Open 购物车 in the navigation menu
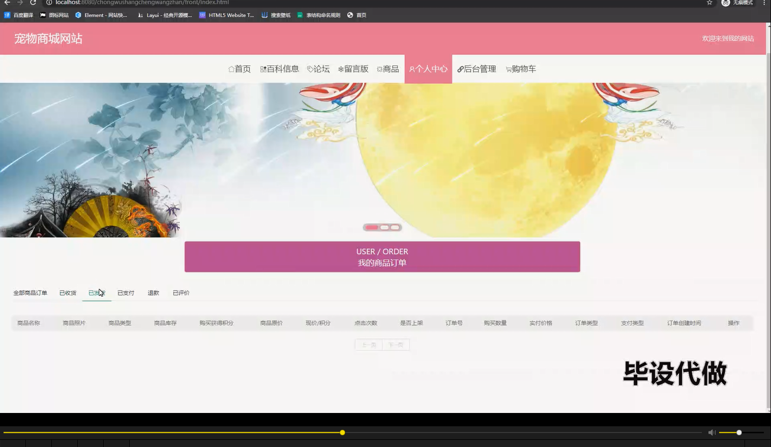Screen dimensions: 771x447 (521, 69)
